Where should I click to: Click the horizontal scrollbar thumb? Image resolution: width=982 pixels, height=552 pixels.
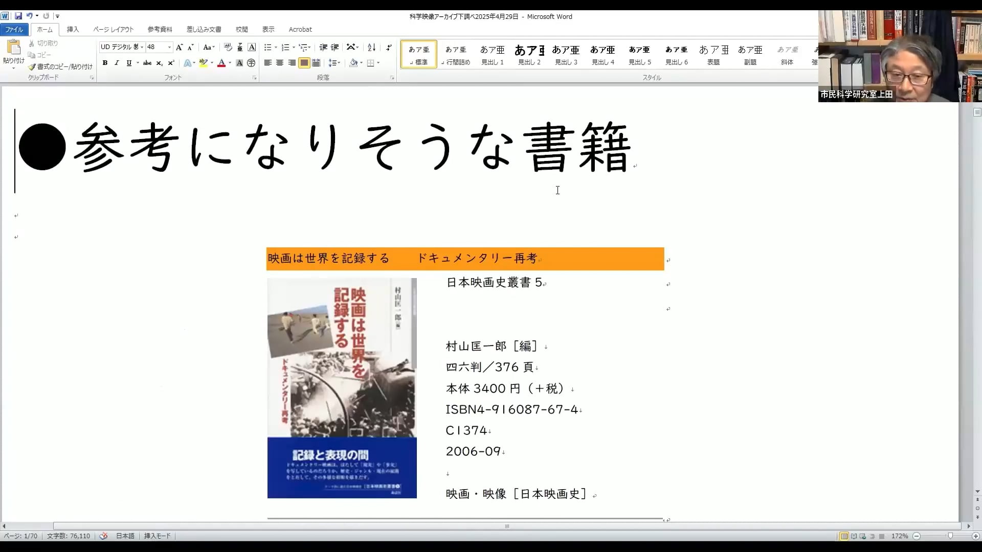(x=507, y=526)
